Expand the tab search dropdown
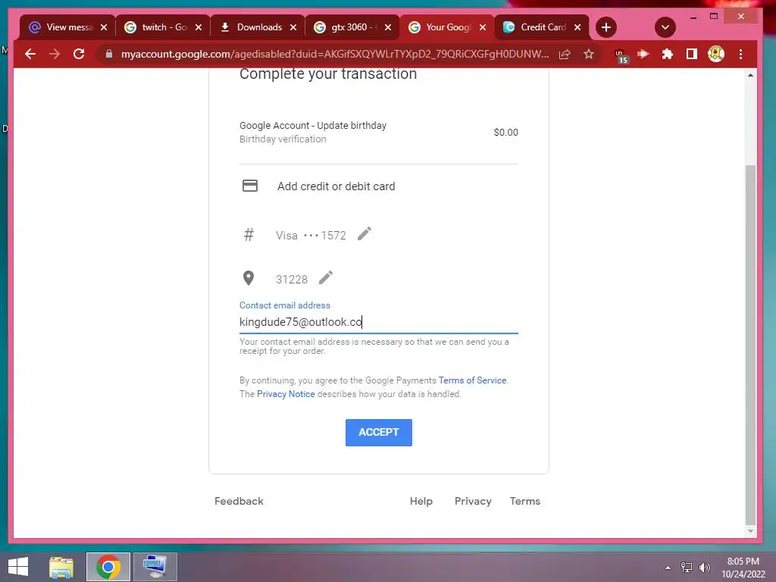The height and width of the screenshot is (582, 776). point(665,28)
